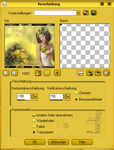Click the 100% zoom level text
Screen dimensions: 114x150
click(26, 73)
